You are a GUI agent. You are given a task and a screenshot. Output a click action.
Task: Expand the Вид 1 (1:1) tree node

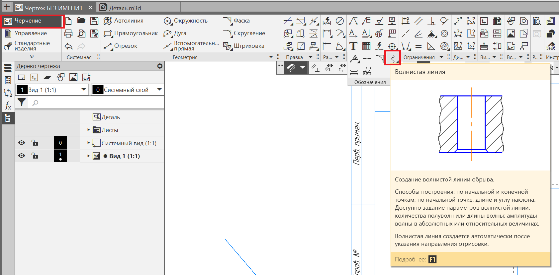[x=89, y=156]
